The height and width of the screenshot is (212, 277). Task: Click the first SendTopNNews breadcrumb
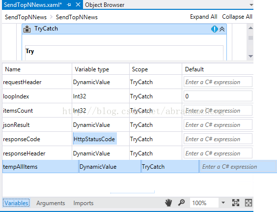tap(26, 17)
